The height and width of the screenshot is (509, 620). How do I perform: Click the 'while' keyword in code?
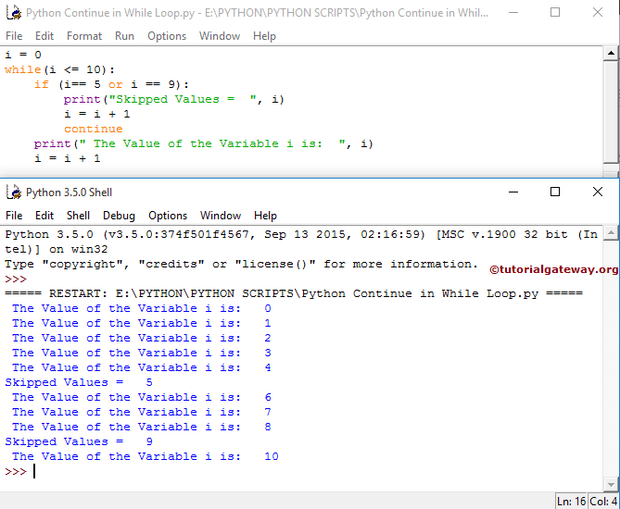[x=22, y=69]
